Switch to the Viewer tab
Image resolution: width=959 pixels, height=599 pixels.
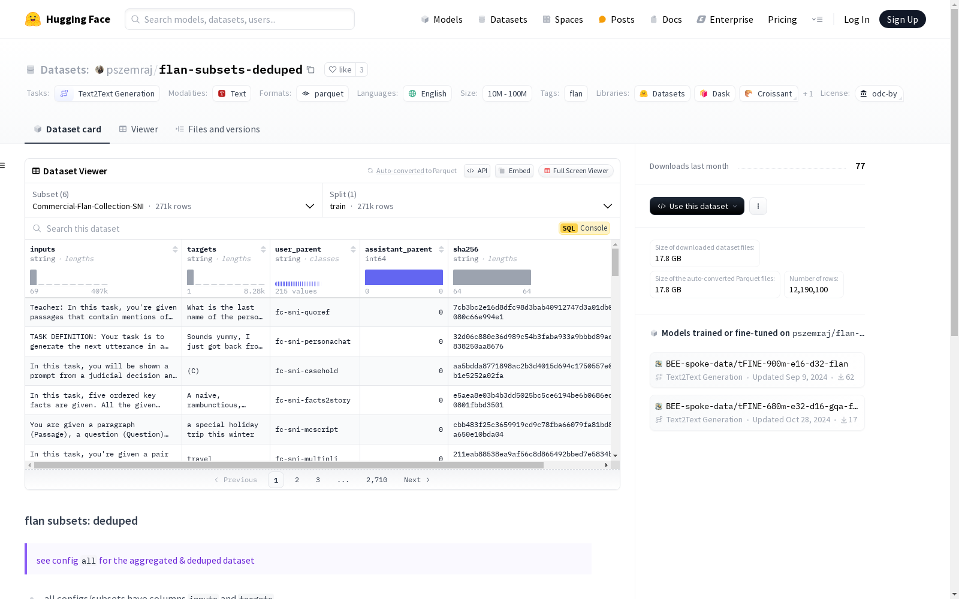tap(138, 129)
